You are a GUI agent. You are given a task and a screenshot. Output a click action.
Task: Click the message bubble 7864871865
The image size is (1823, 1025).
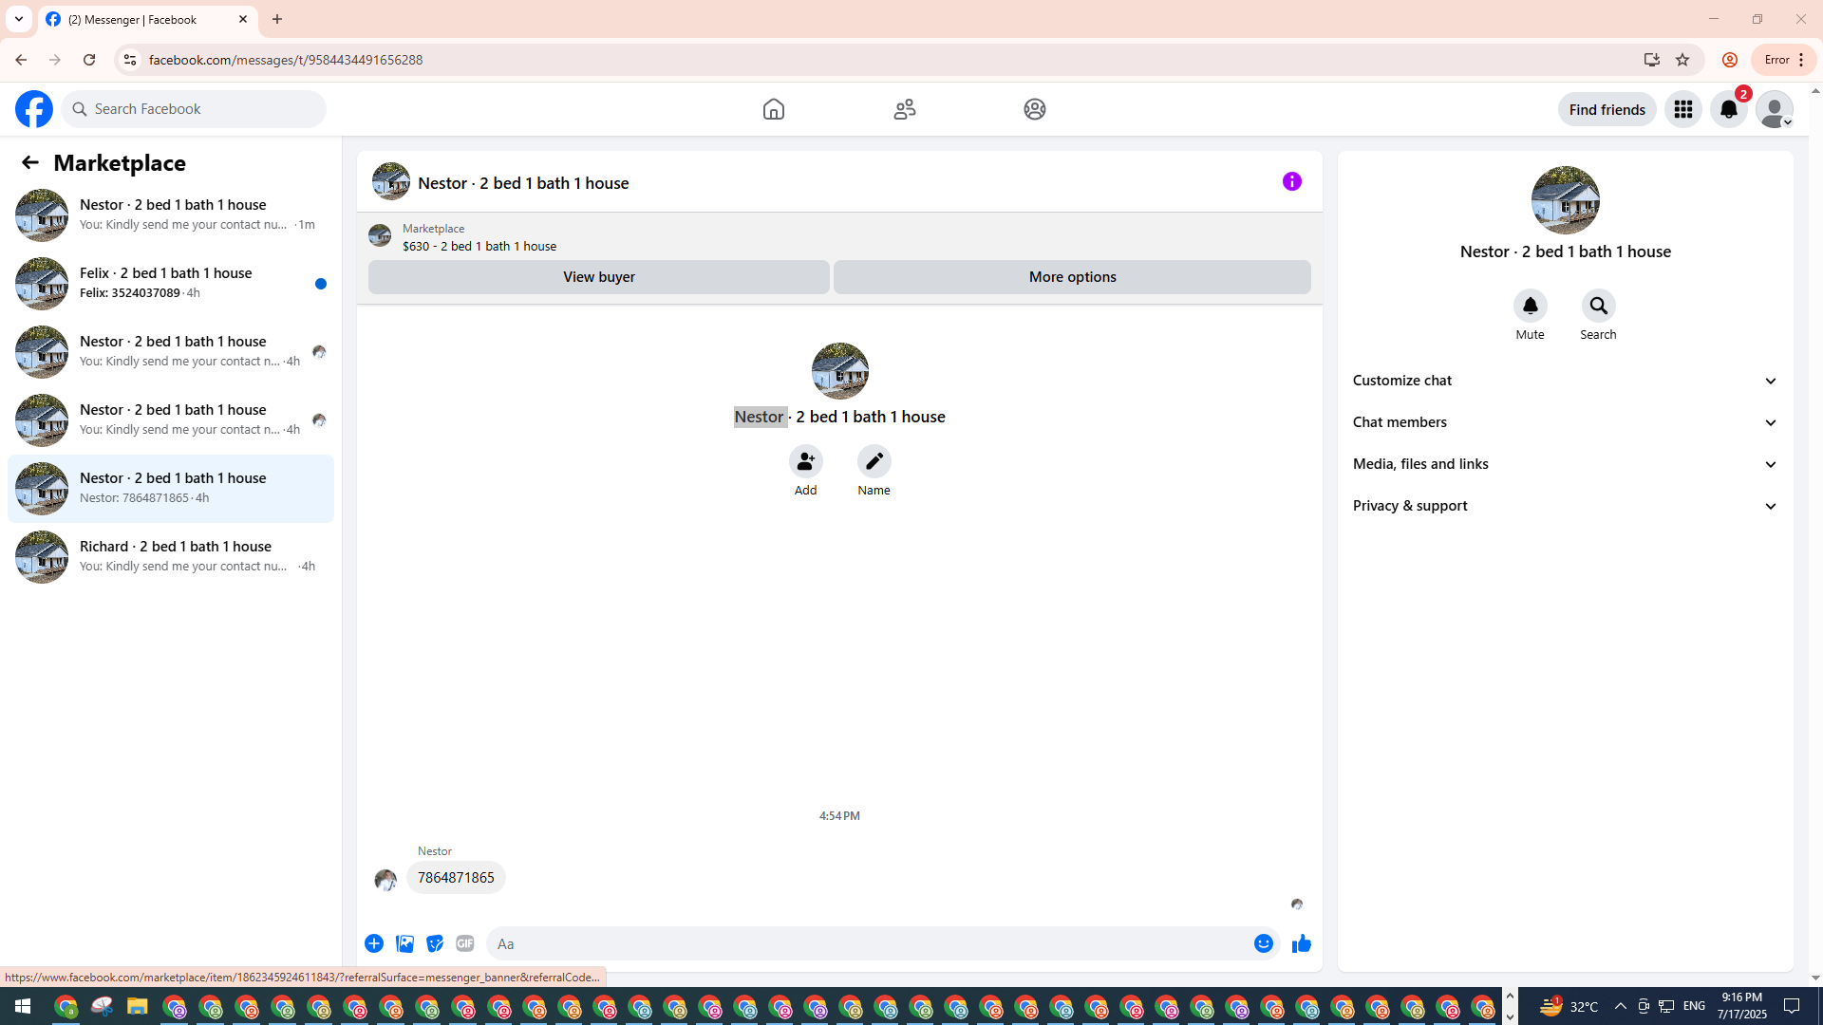click(456, 878)
